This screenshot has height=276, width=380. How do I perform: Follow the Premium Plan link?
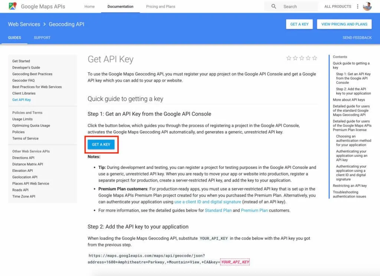(254, 210)
